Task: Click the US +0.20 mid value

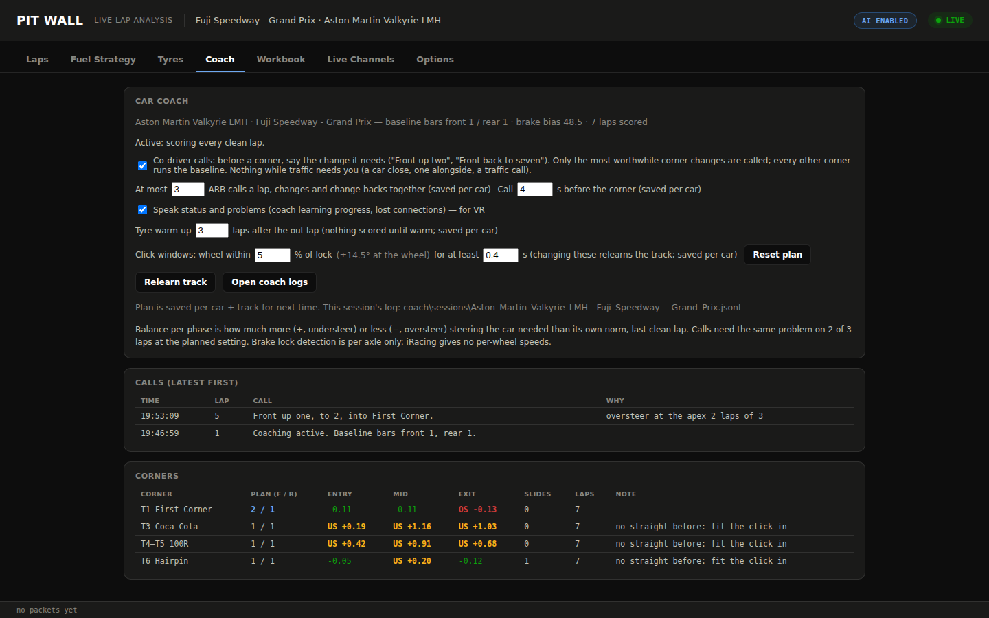Action: click(x=412, y=561)
